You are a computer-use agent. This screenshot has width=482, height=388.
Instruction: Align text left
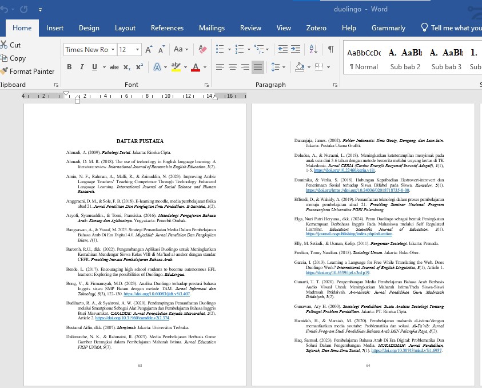coord(220,67)
